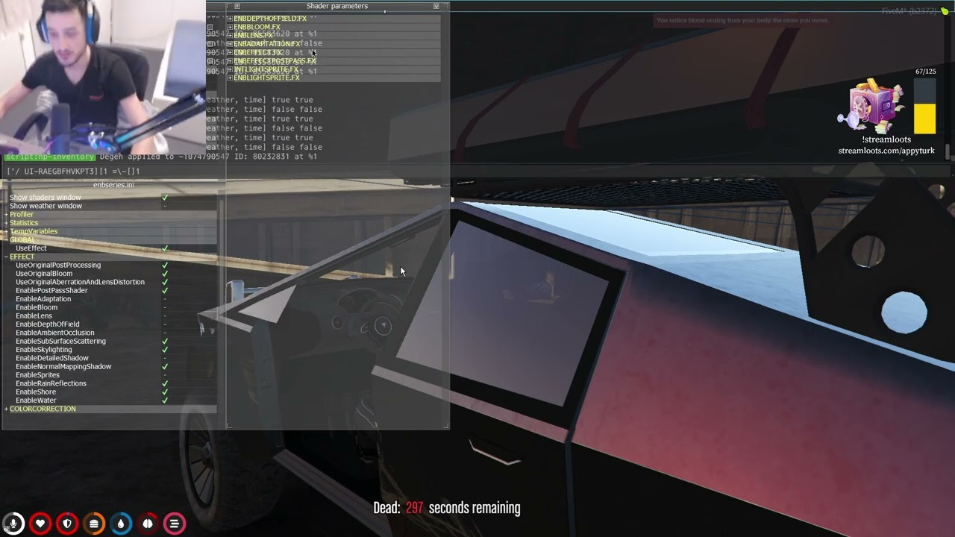Toggle EnableWater checkbox
This screenshot has width=955, height=537.
click(165, 401)
